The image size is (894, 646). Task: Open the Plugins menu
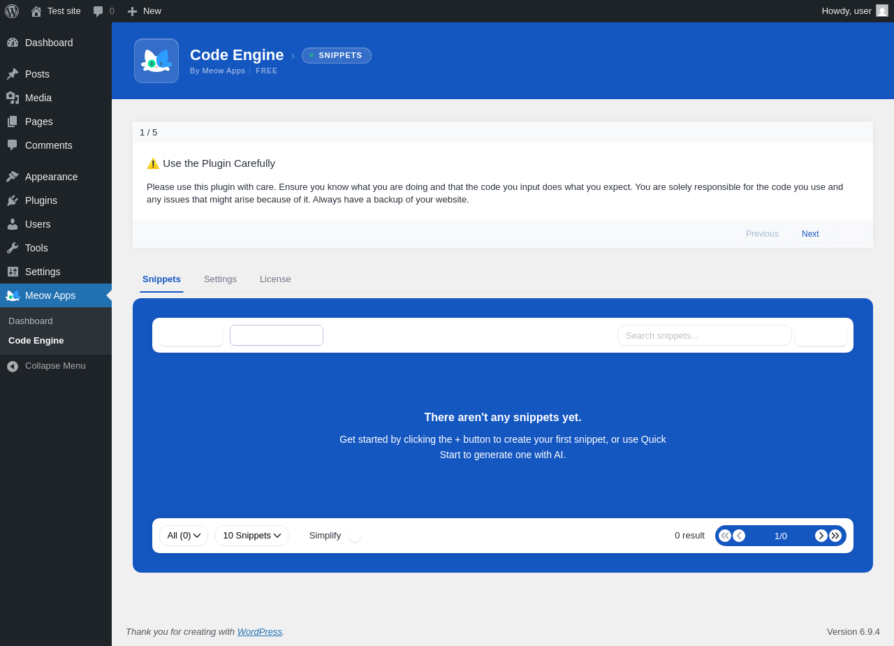point(56,200)
